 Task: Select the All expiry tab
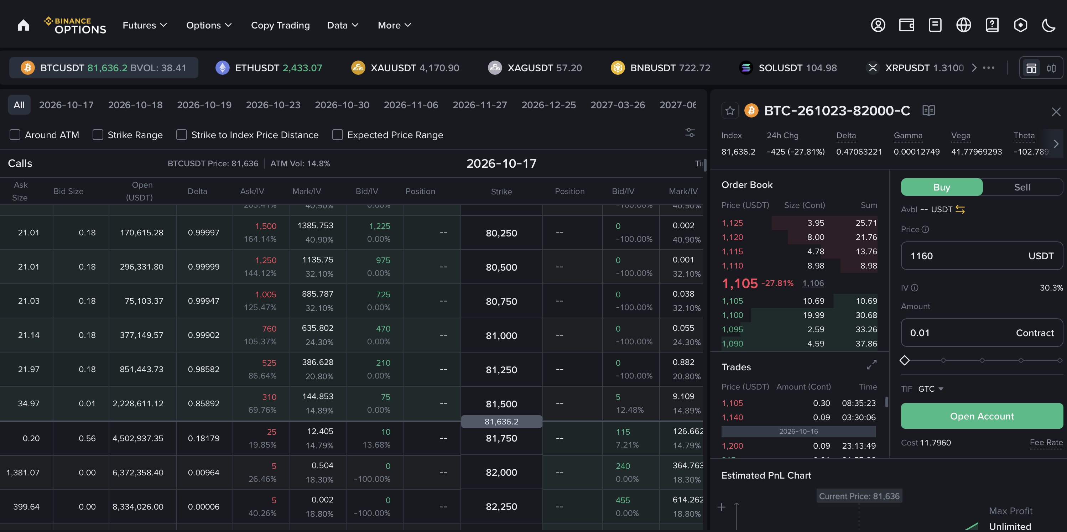tap(19, 105)
